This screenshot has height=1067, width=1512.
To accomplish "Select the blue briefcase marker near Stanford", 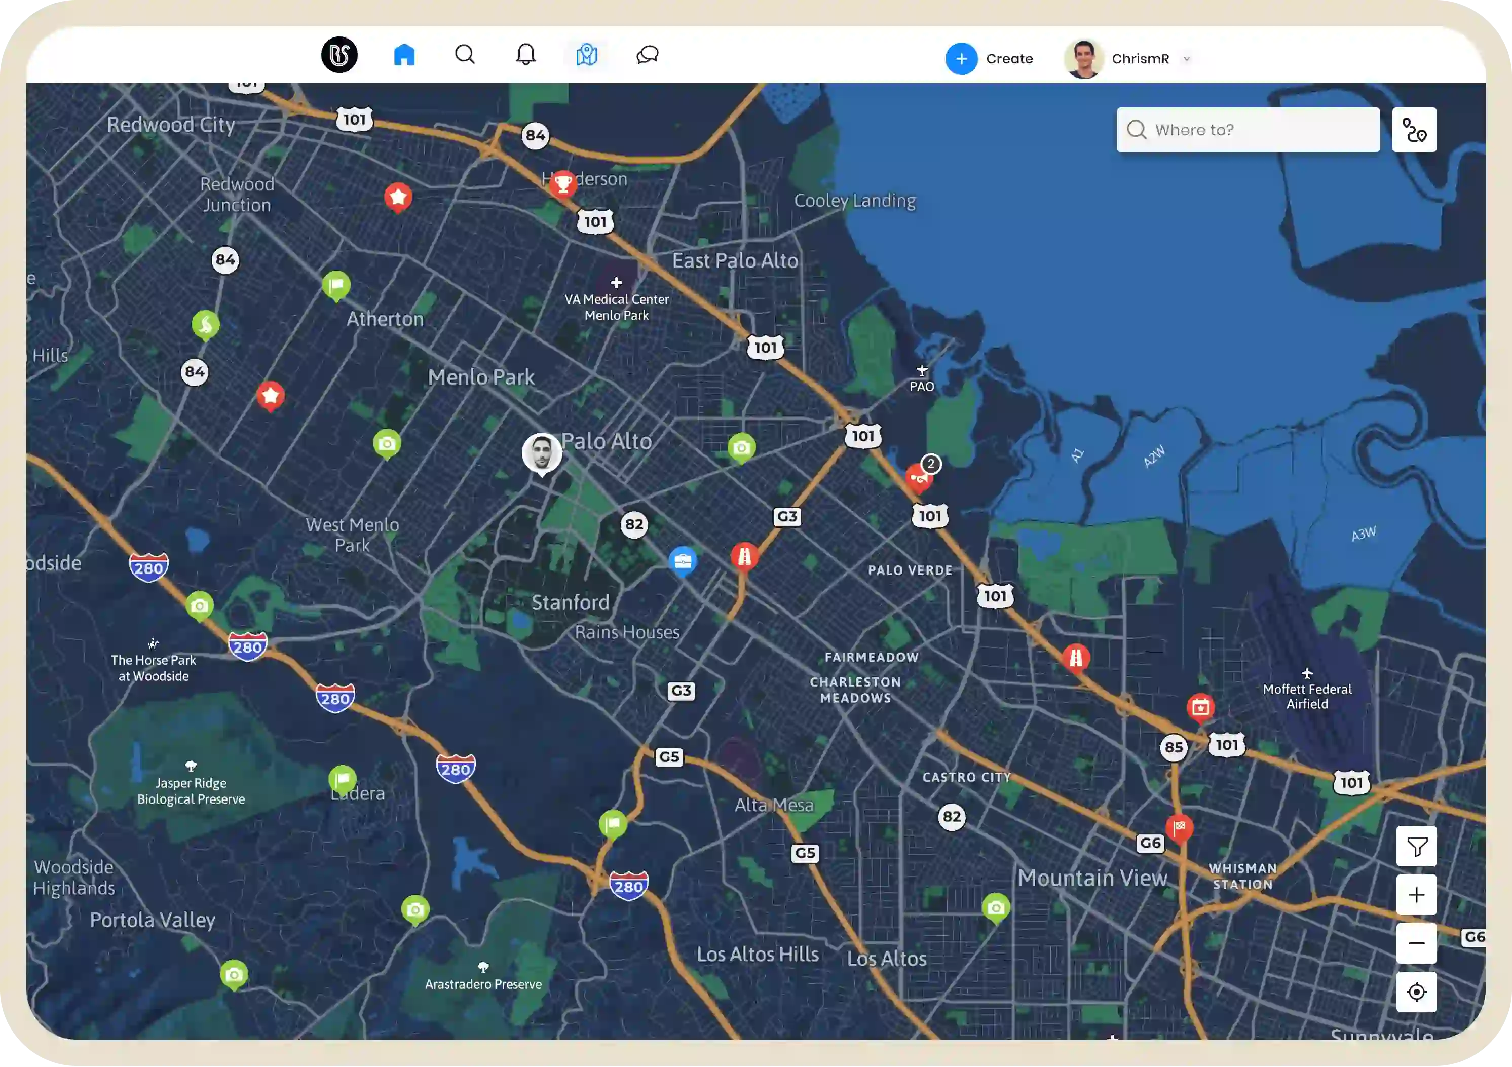I will pos(683,561).
